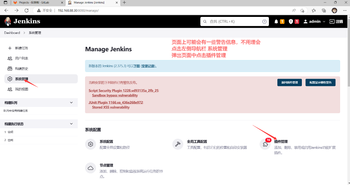Viewport: 350px width, 185px height.
Task: Click the 16 plugin updates badge
Action: click(x=268, y=140)
